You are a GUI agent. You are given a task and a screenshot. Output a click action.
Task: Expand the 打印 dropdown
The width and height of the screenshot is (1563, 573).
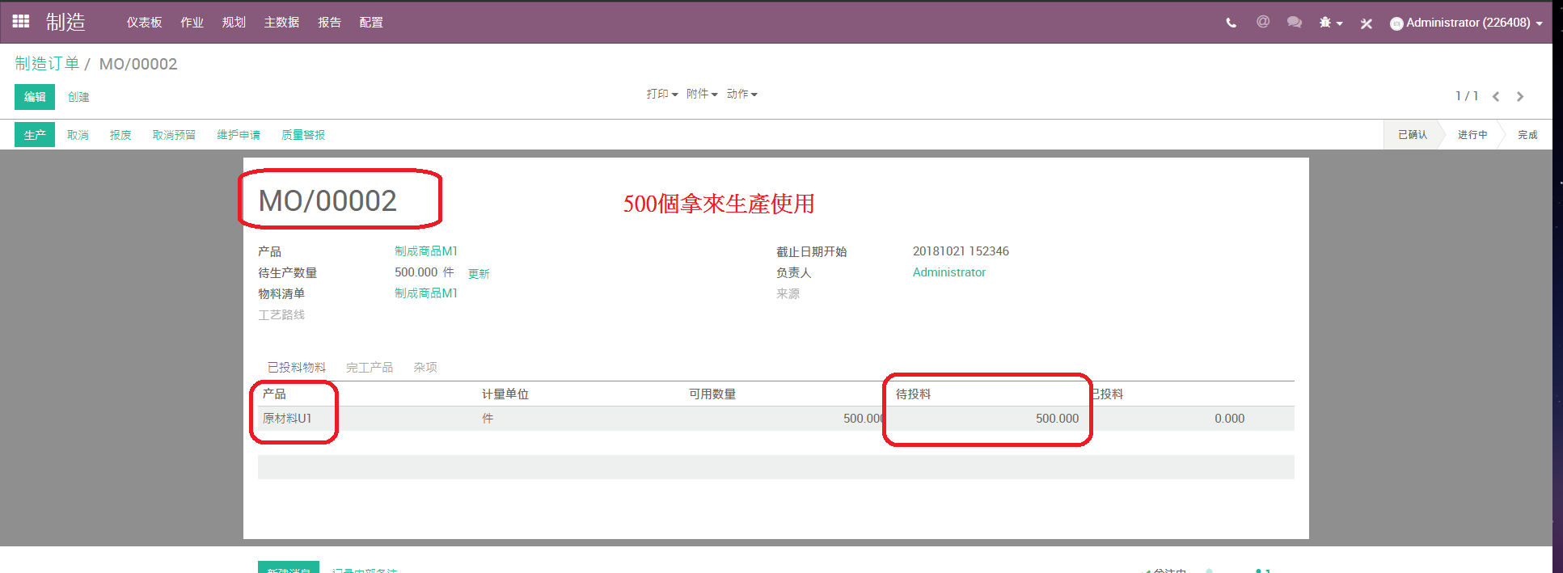pos(662,94)
